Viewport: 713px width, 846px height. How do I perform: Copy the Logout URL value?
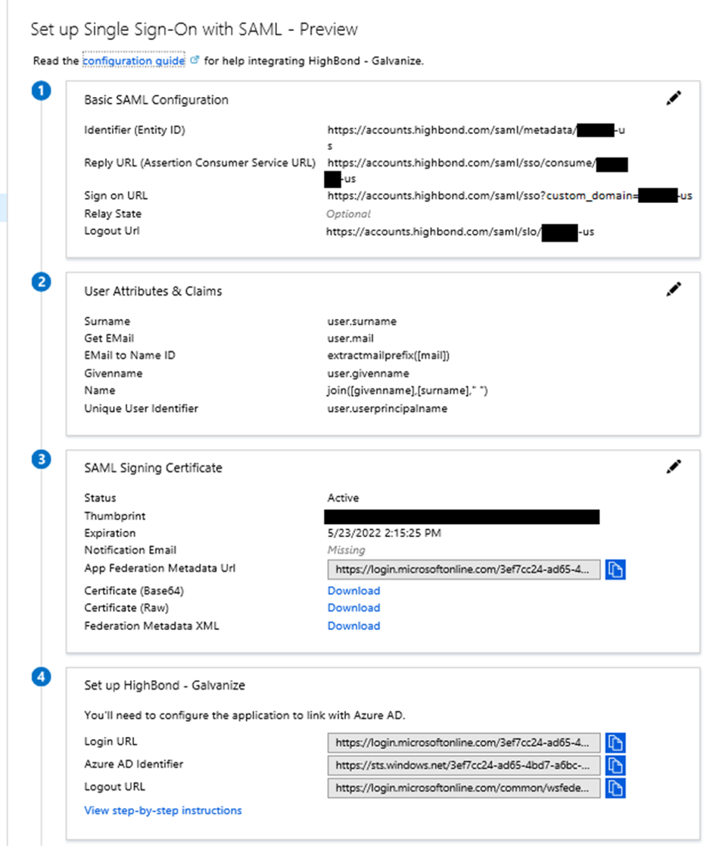[615, 788]
